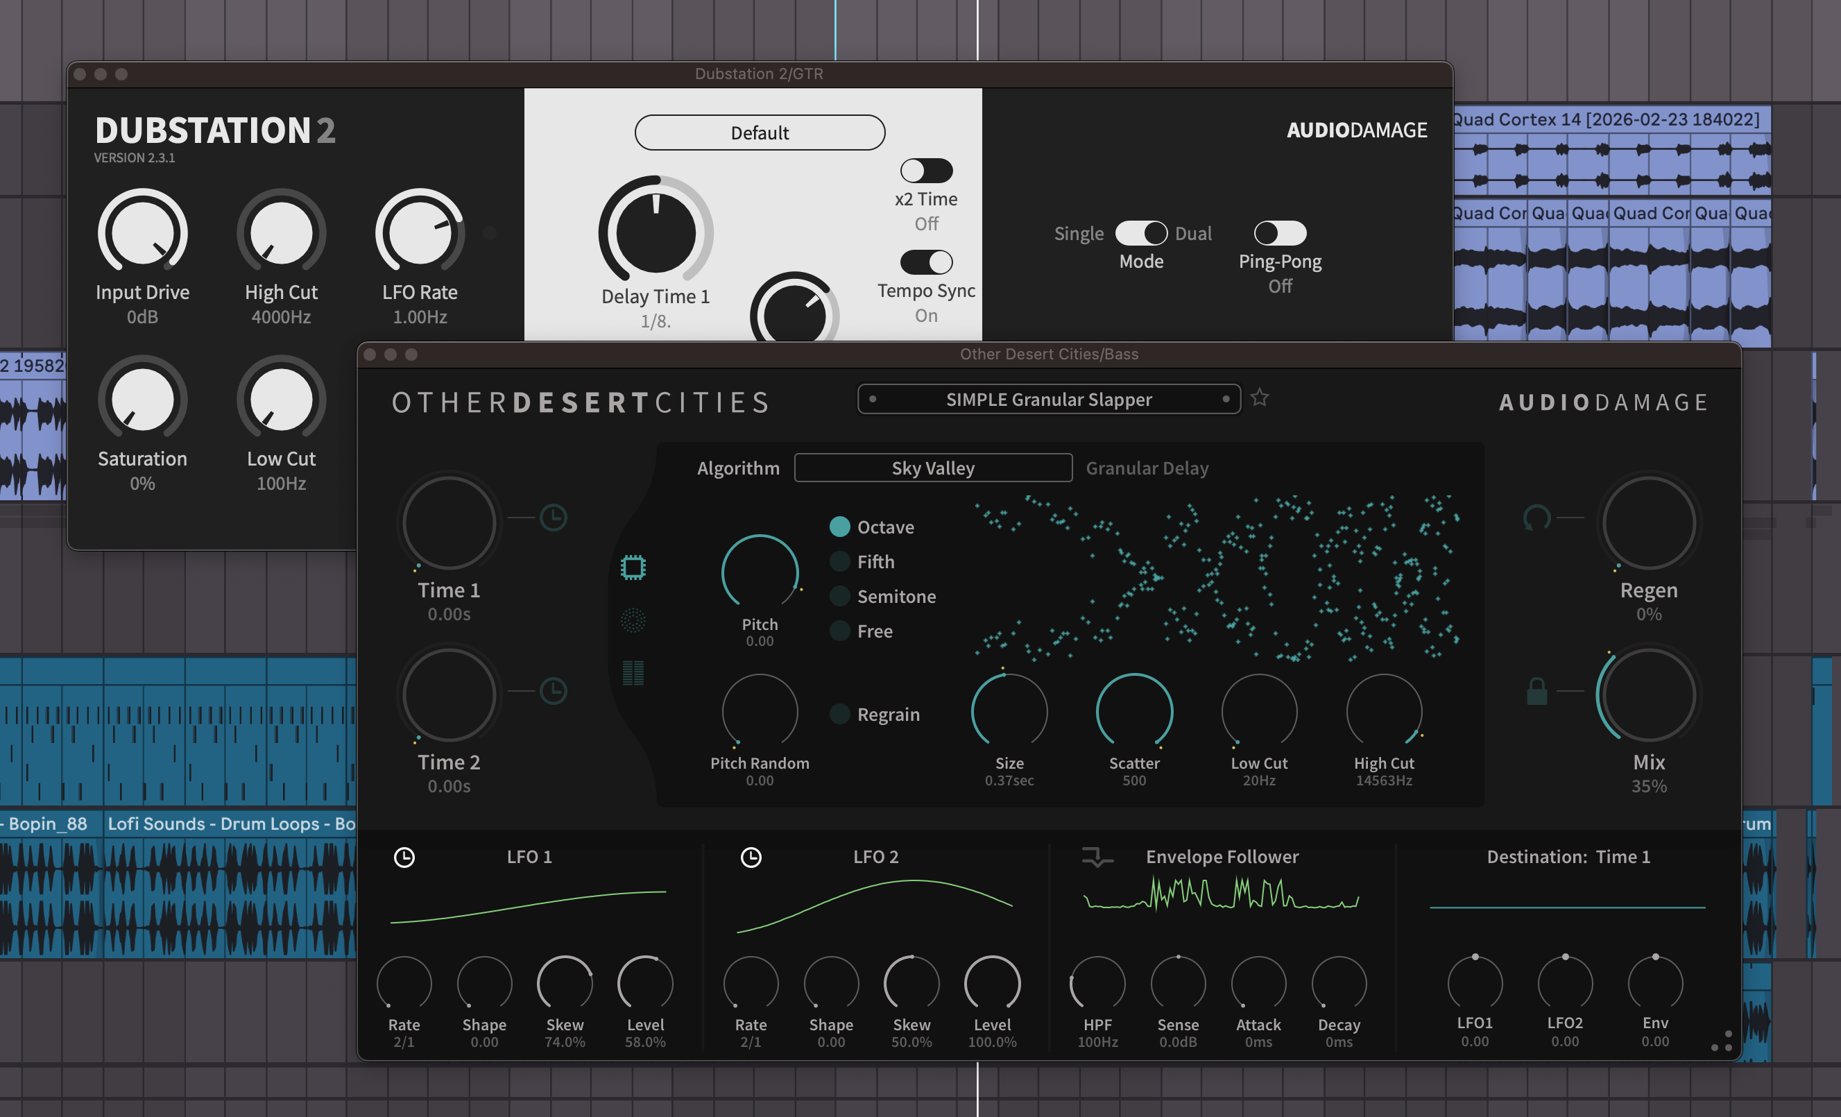Click the granular Low Cut knob
Image resolution: width=1841 pixels, height=1117 pixels.
click(x=1259, y=711)
